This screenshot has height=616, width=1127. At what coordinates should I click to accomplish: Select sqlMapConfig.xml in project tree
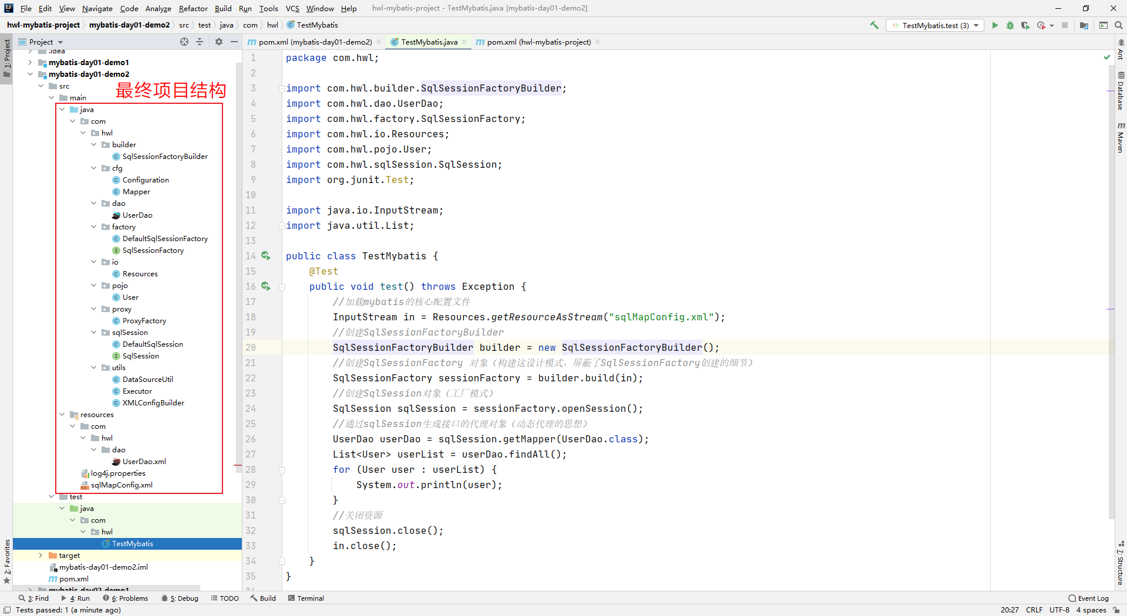(x=122, y=485)
